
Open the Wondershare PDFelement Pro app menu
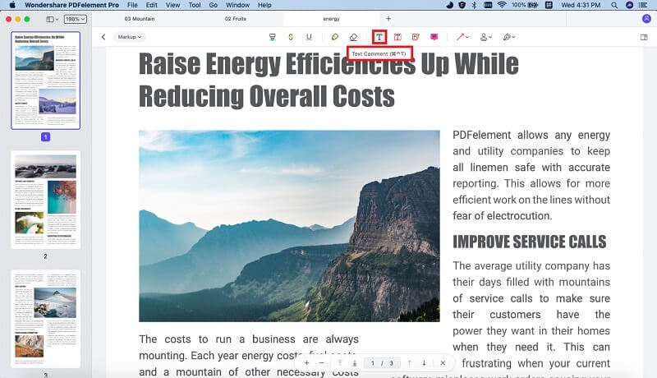[x=71, y=5]
